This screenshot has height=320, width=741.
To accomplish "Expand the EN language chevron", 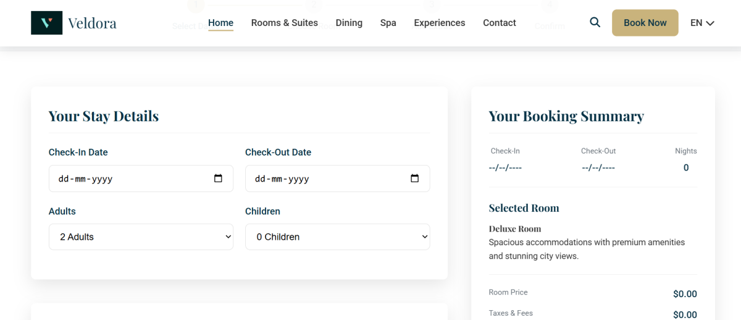I will pyautogui.click(x=710, y=23).
